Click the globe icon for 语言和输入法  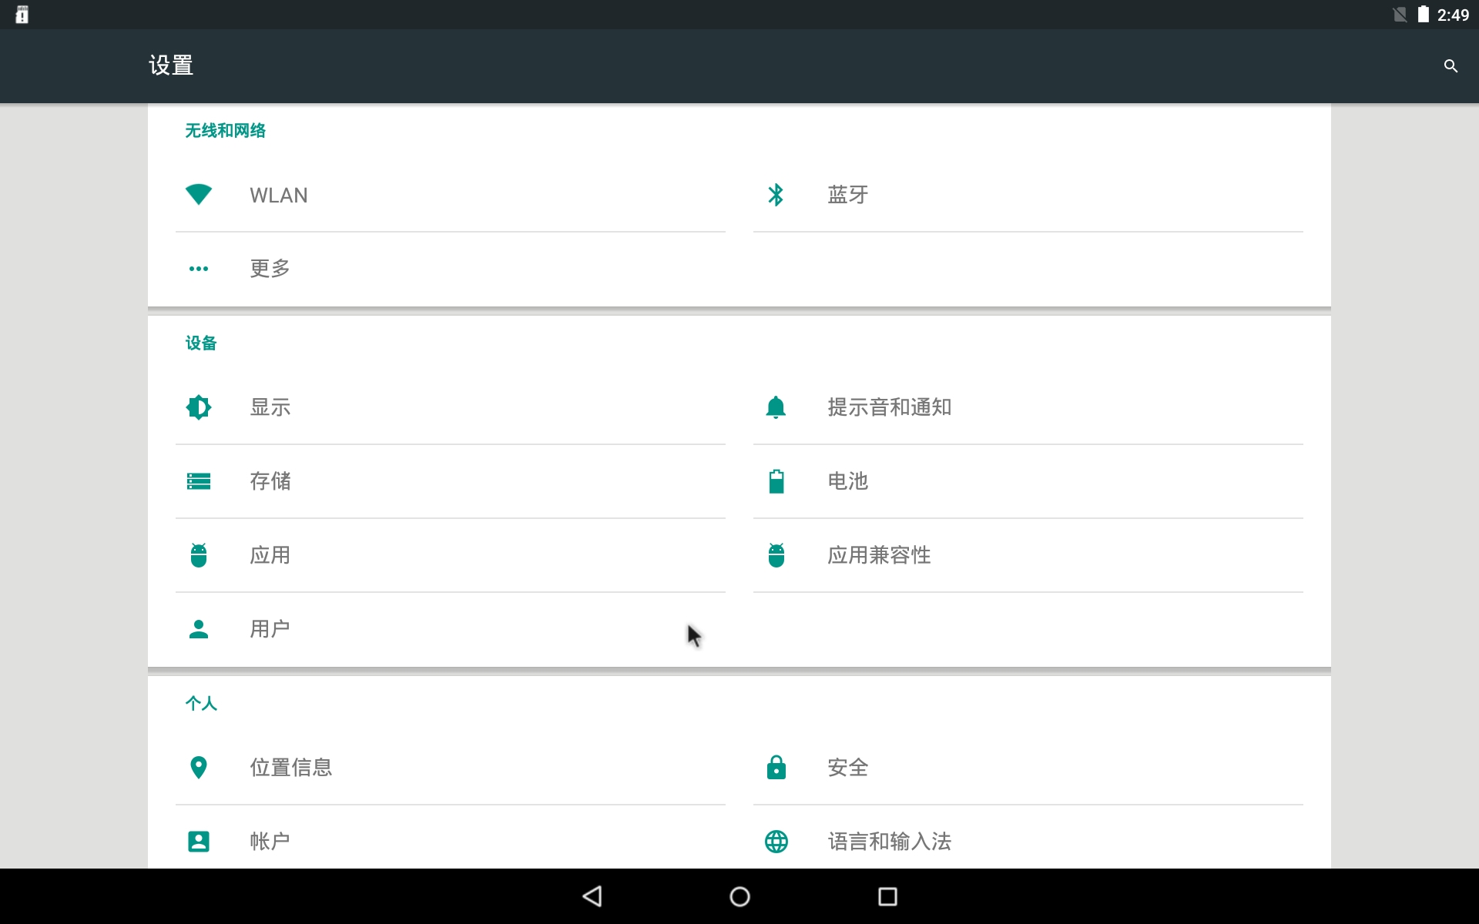coord(776,842)
